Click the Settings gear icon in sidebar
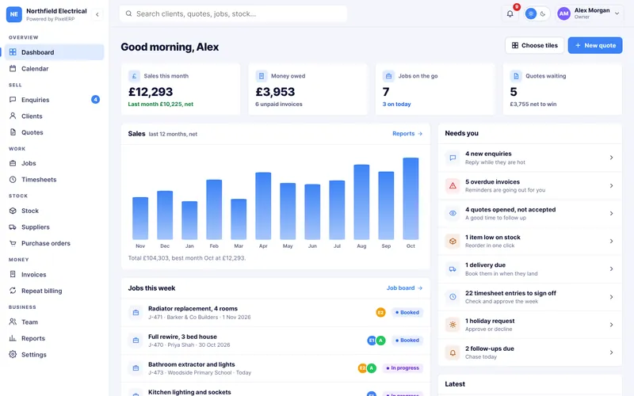 13,354
